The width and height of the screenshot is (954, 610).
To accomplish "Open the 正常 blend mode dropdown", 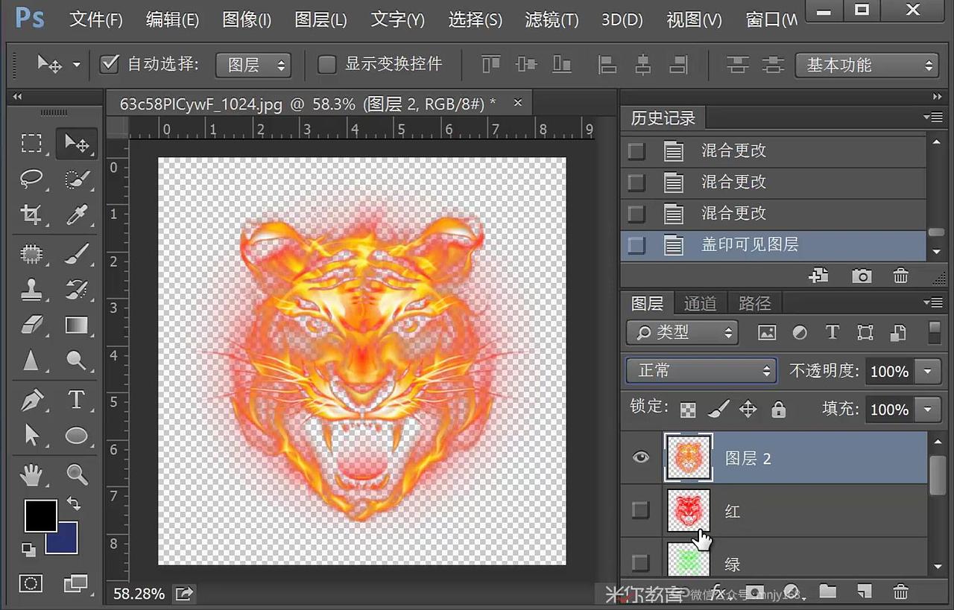I will 701,371.
